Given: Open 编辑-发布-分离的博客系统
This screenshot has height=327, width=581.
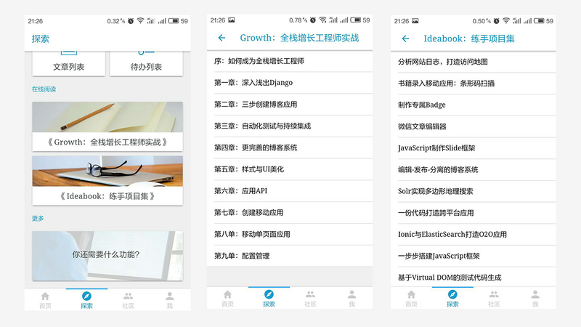Looking at the screenshot, I should coord(474,170).
